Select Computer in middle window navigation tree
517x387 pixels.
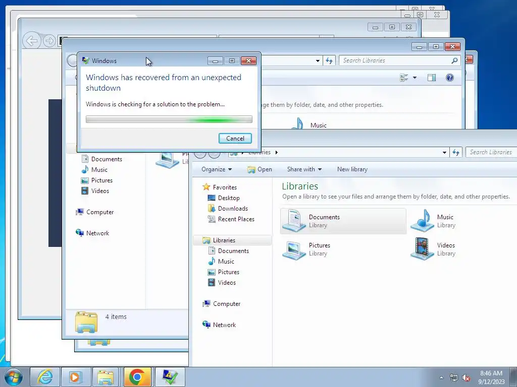click(95, 212)
